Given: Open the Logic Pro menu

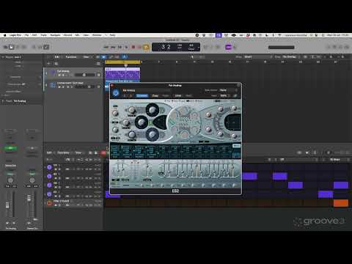Looking at the screenshot, I should (x=15, y=35).
